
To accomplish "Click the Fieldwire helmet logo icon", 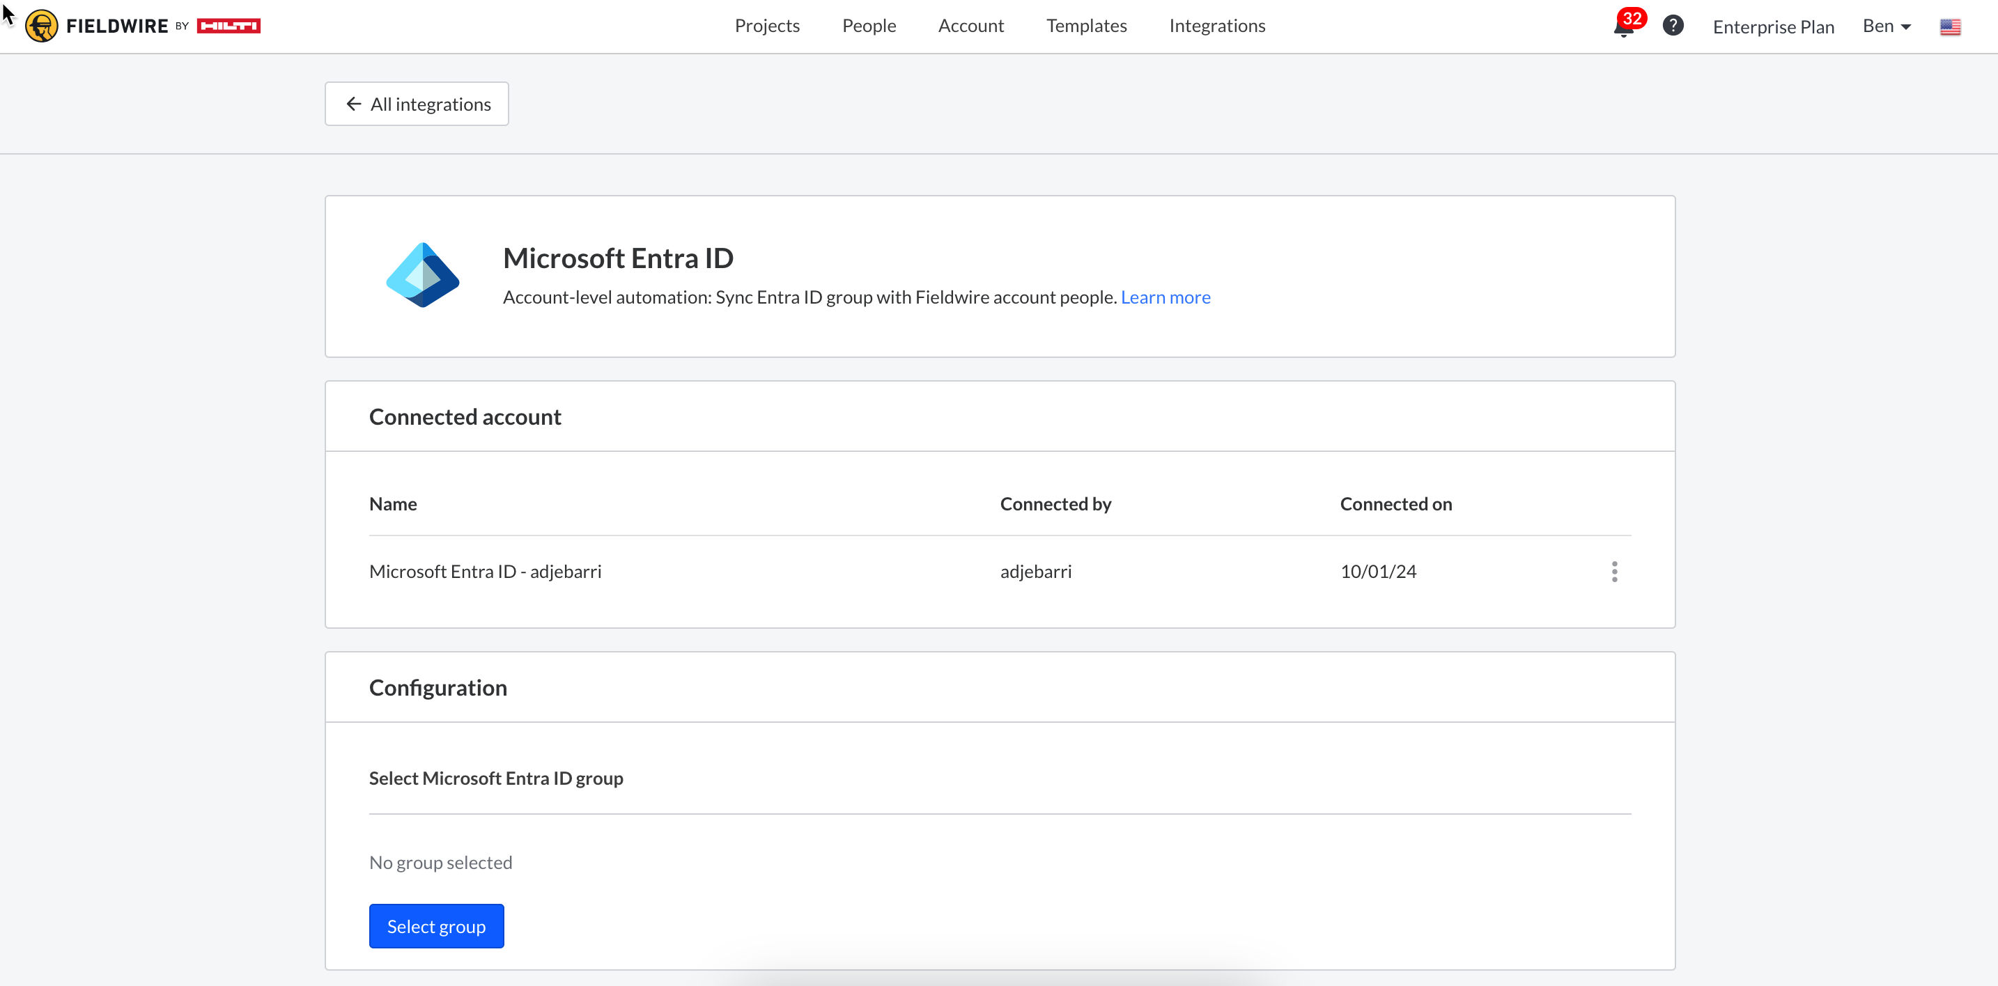I will pyautogui.click(x=41, y=26).
